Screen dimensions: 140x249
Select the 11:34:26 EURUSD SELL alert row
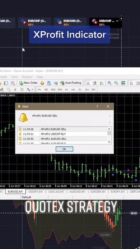(x=62, y=129)
